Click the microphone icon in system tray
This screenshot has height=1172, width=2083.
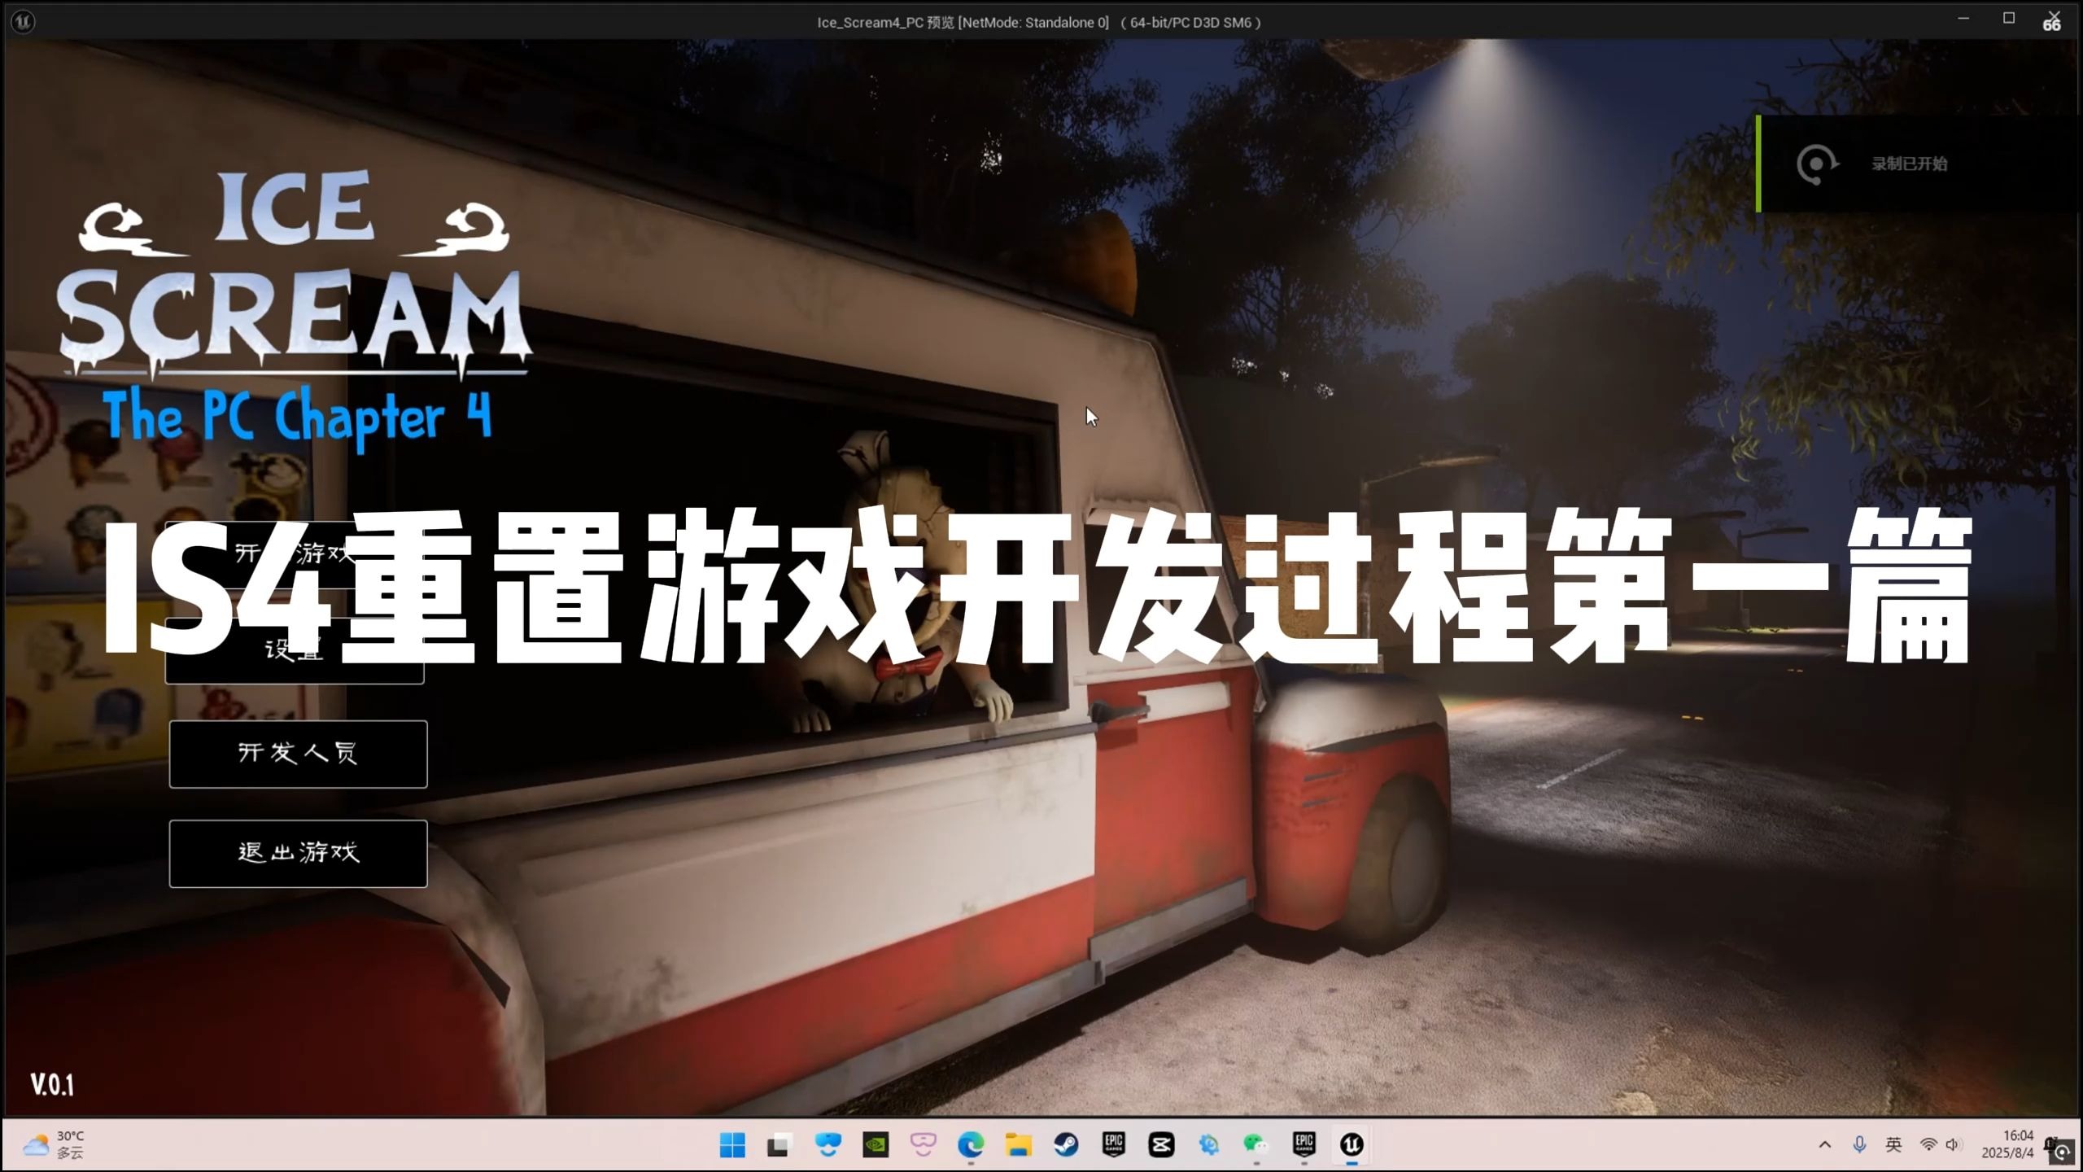[x=1859, y=1145]
